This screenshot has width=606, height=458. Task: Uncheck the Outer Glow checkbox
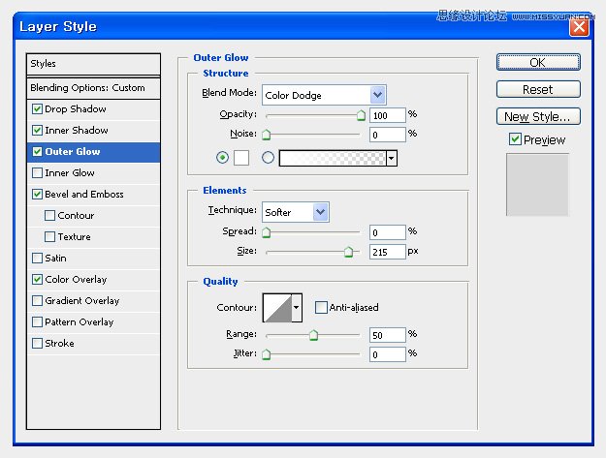point(37,151)
